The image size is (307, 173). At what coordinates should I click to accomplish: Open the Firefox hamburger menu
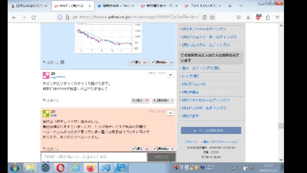(277, 17)
